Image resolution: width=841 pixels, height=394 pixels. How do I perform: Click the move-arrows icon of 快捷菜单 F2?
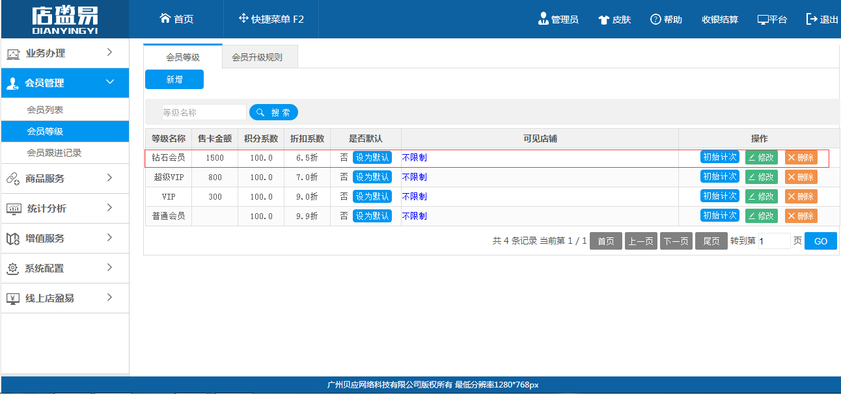[x=244, y=18]
